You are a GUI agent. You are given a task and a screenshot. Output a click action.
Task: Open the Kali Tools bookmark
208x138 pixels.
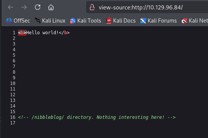pyautogui.click(x=85, y=21)
